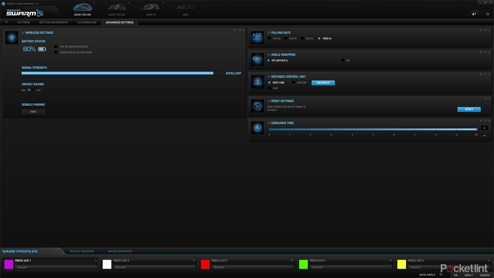Click the Distance Control Unit icon
The height and width of the screenshot is (278, 494).
click(x=258, y=82)
